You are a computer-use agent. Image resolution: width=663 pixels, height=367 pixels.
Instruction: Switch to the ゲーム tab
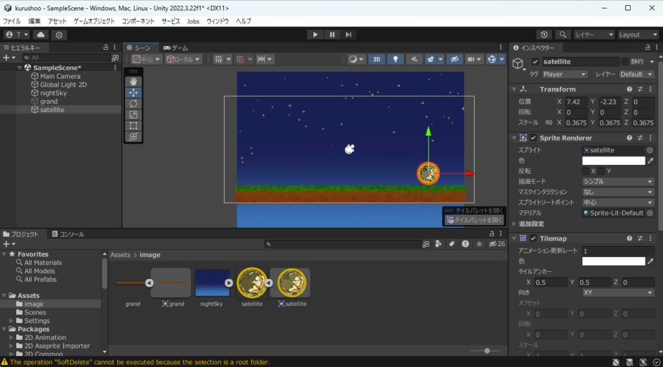[175, 48]
